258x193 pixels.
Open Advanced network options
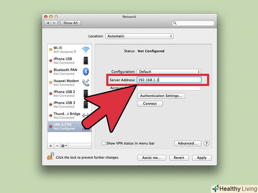[x=187, y=143]
